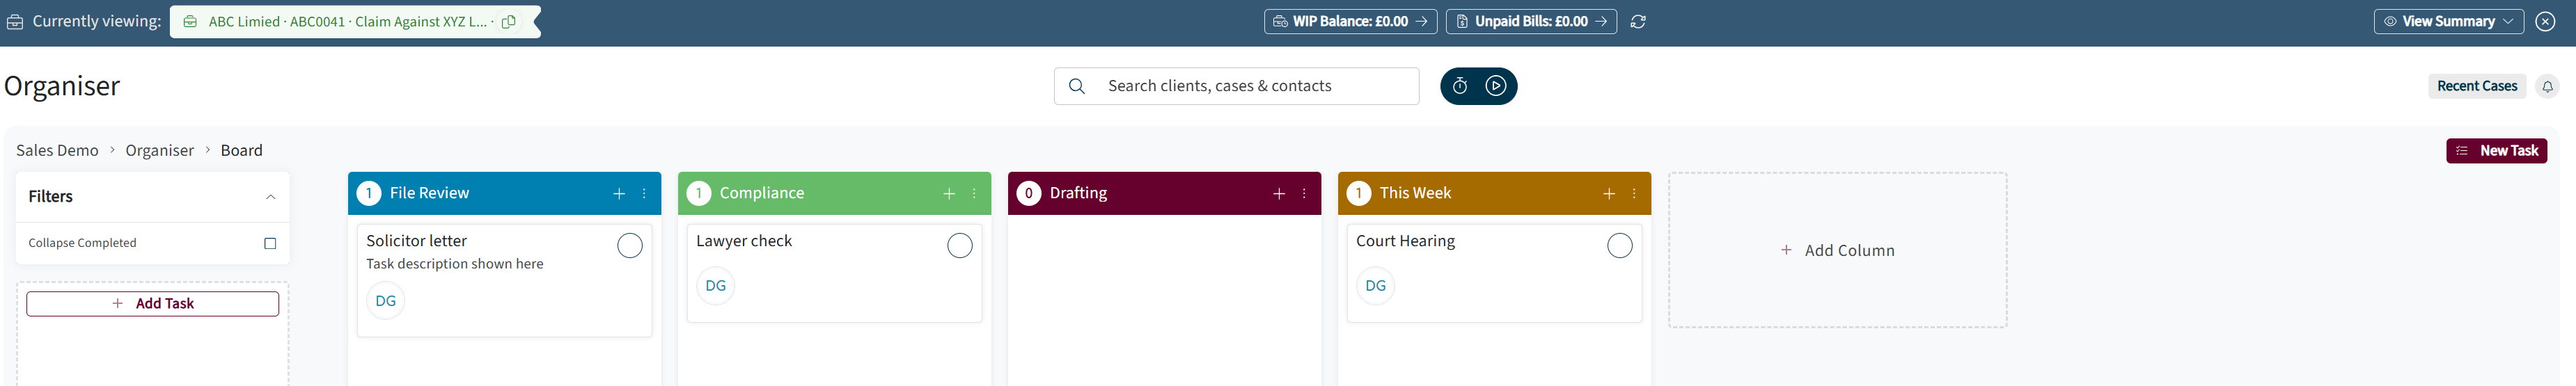This screenshot has width=2576, height=386.
Task: Open This Week column options menu
Action: (x=1634, y=193)
